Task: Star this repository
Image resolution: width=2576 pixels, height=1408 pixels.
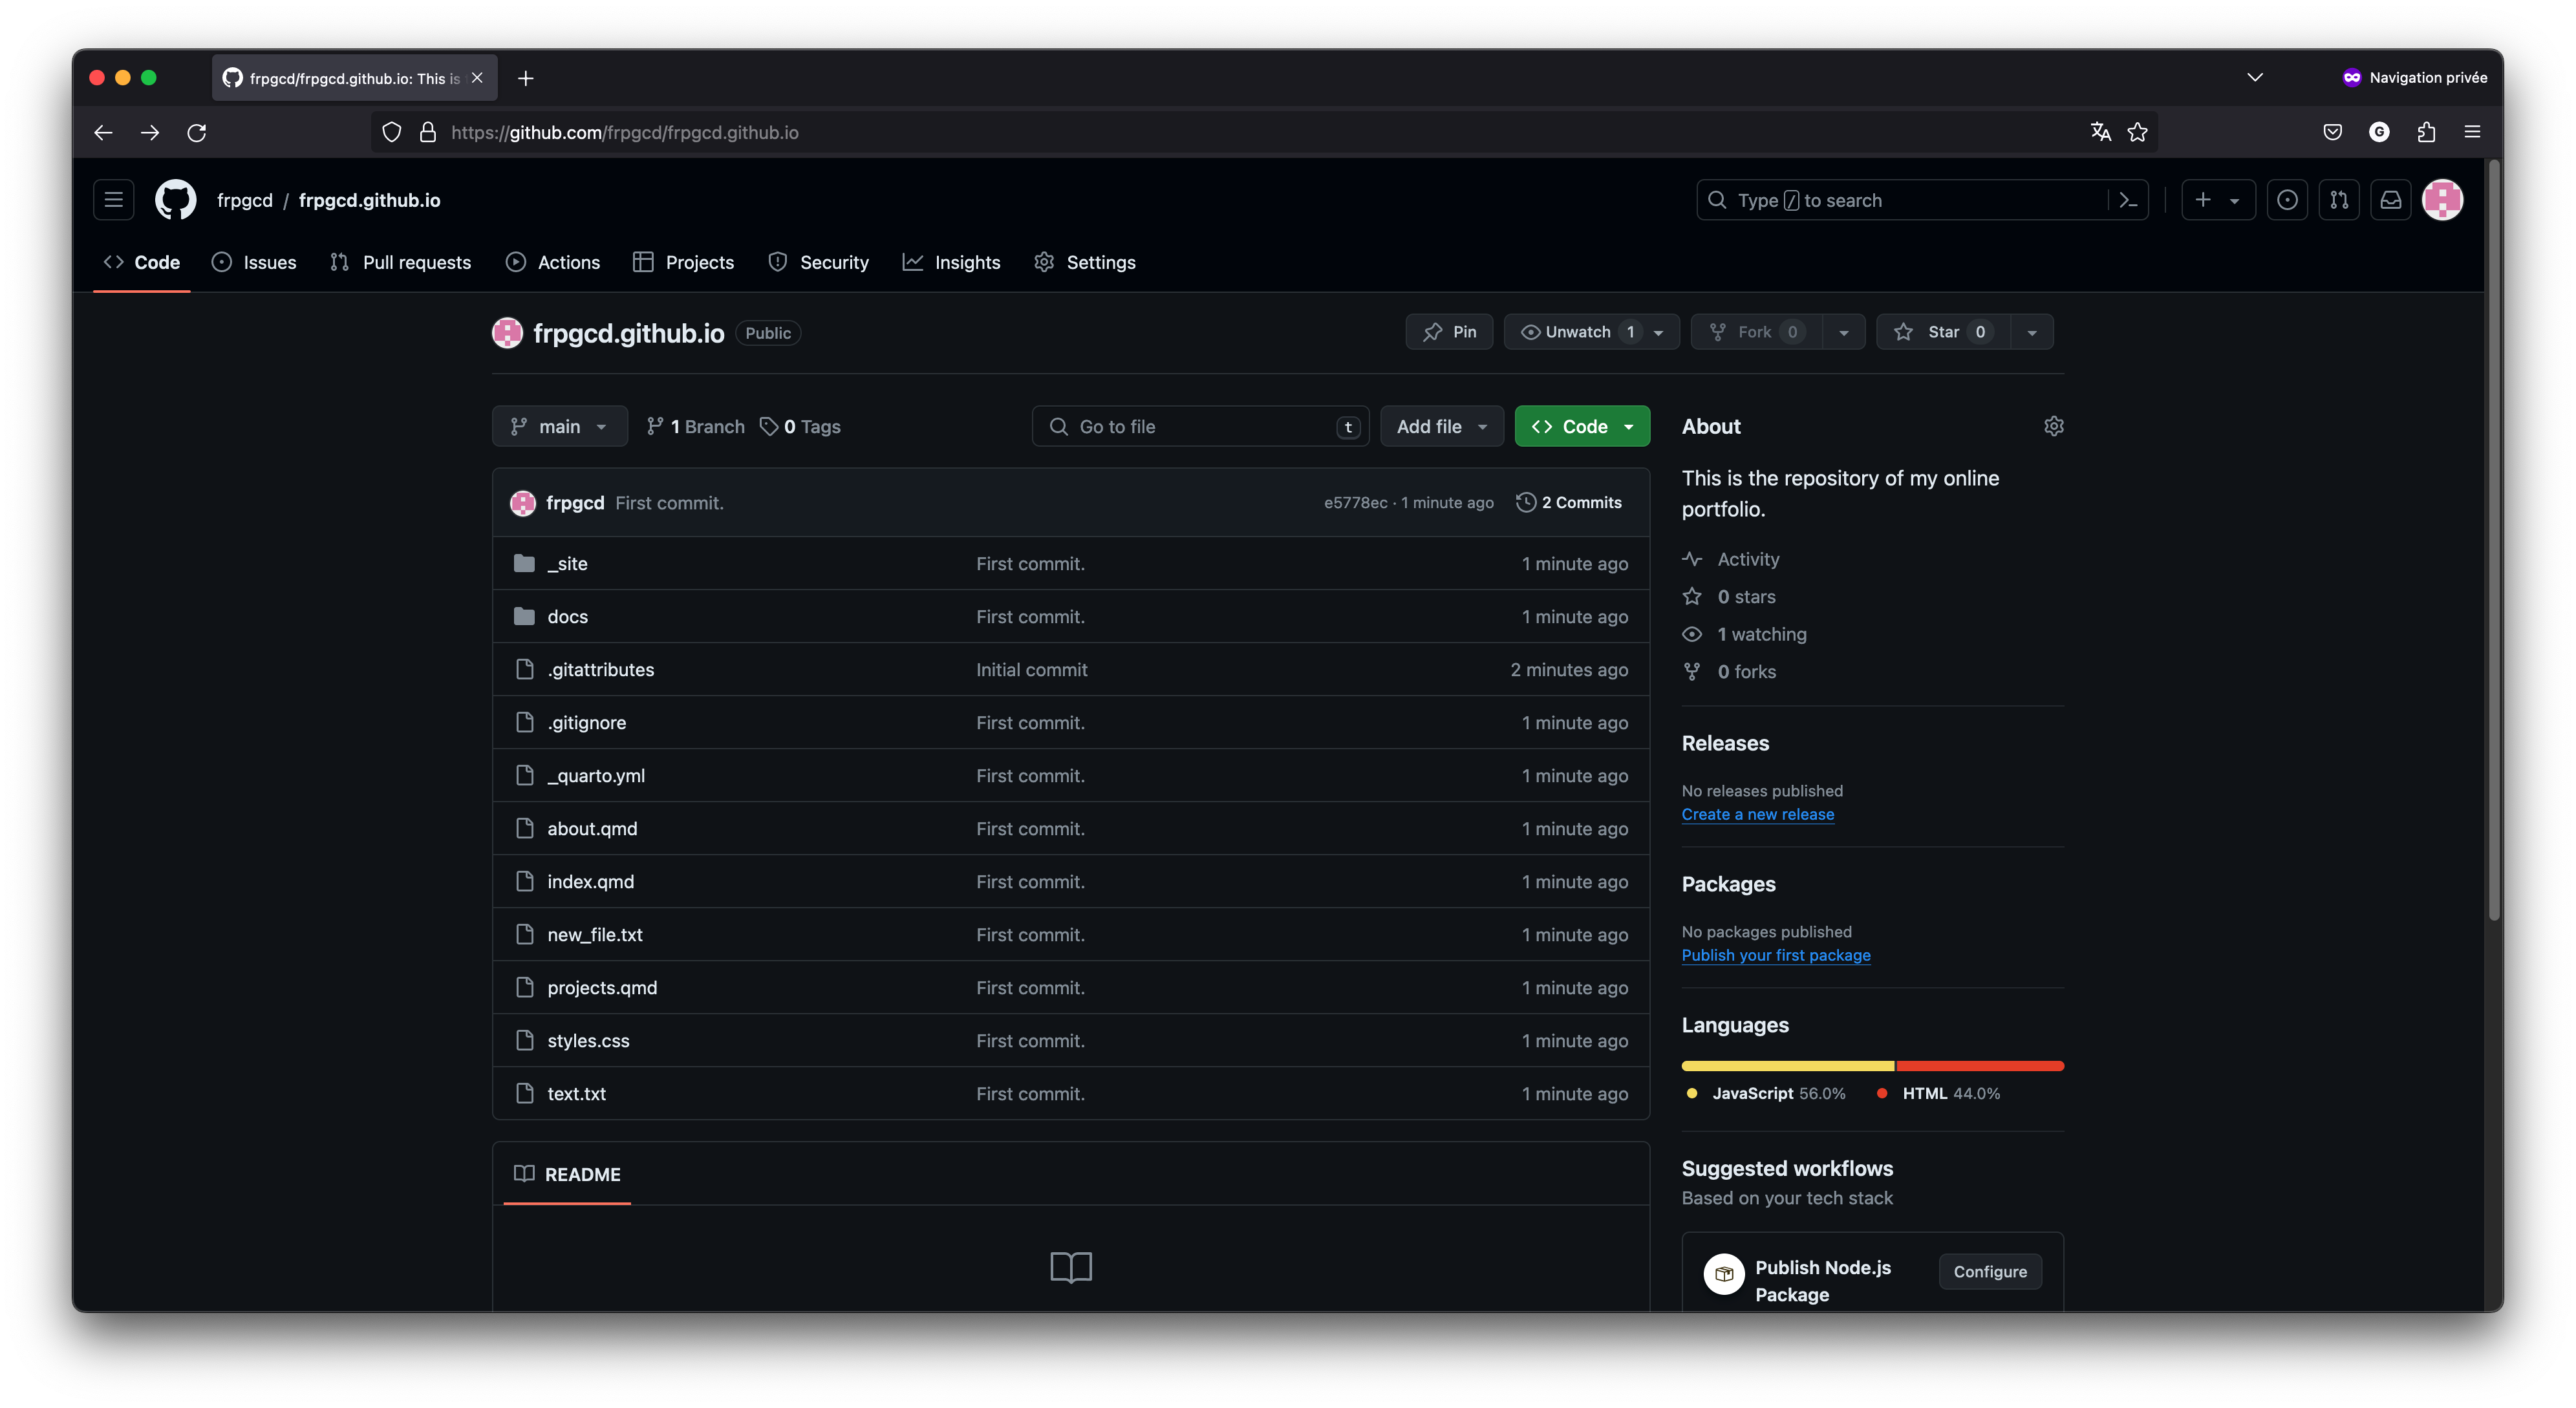Action: click(1944, 332)
